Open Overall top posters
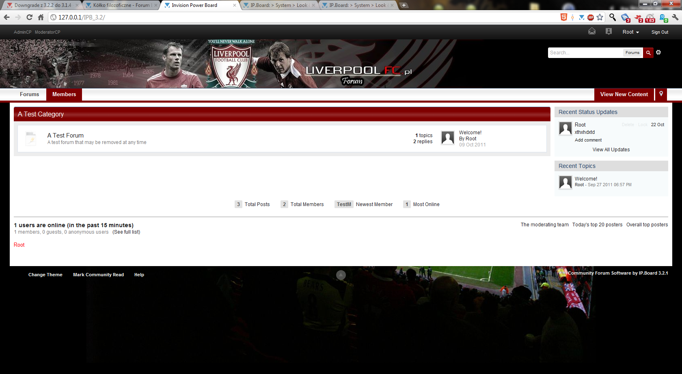 (x=647, y=225)
